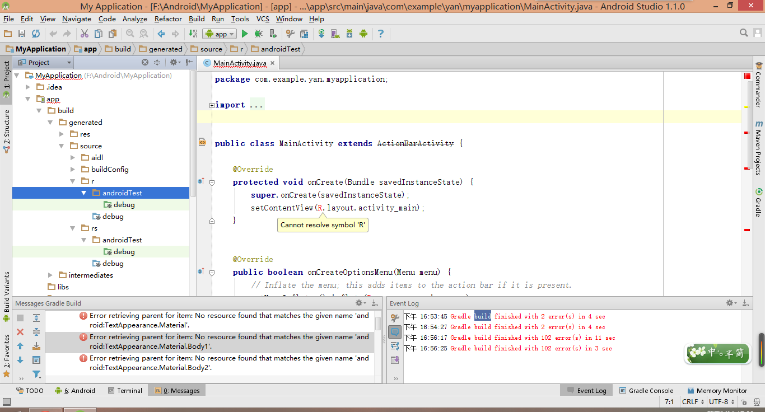Toggle the Event Log balloon icon

(394, 332)
